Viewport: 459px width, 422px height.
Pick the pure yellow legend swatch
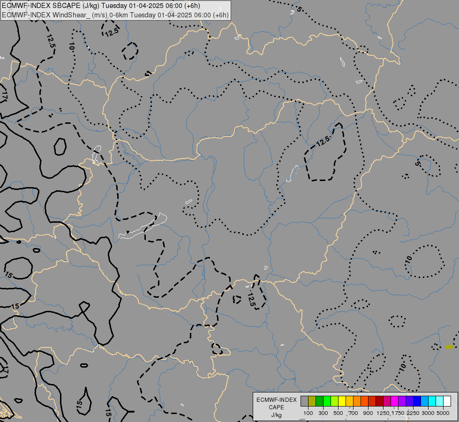pos(342,401)
